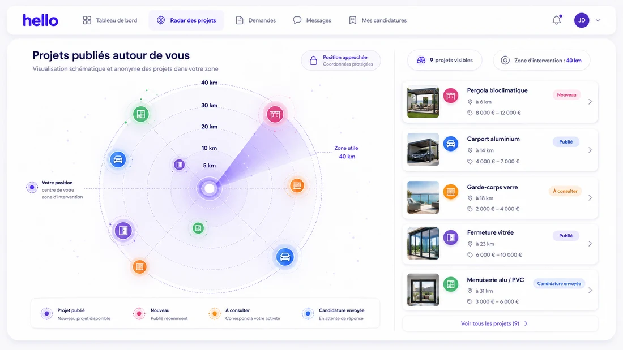Click the Projet publié legend item
Image resolution: width=623 pixels, height=350 pixels.
75,314
